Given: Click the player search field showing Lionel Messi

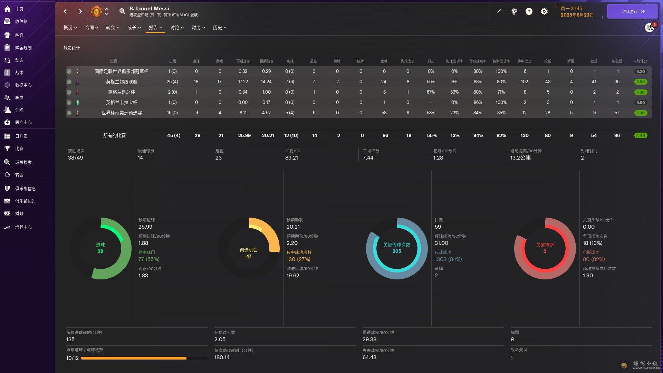Looking at the screenshot, I should point(302,11).
